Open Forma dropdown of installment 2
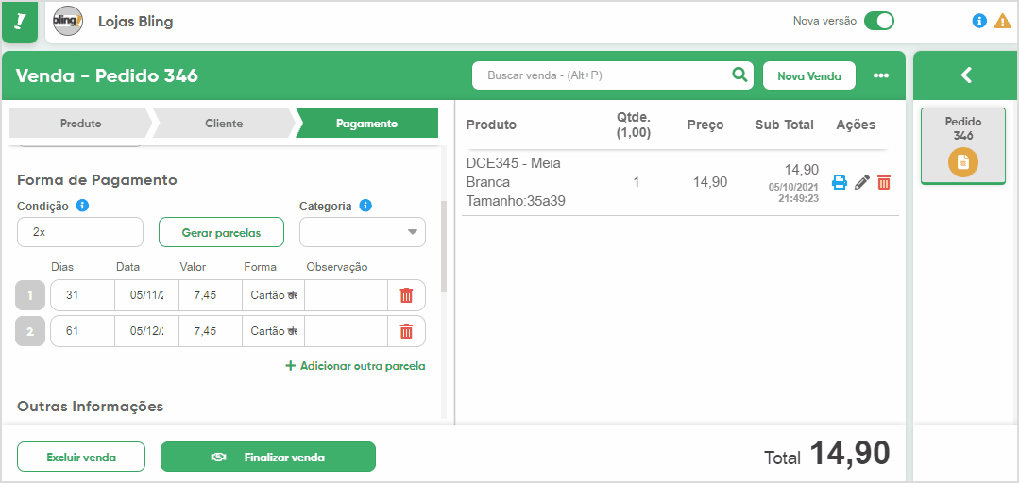1019x483 pixels. pyautogui.click(x=274, y=332)
